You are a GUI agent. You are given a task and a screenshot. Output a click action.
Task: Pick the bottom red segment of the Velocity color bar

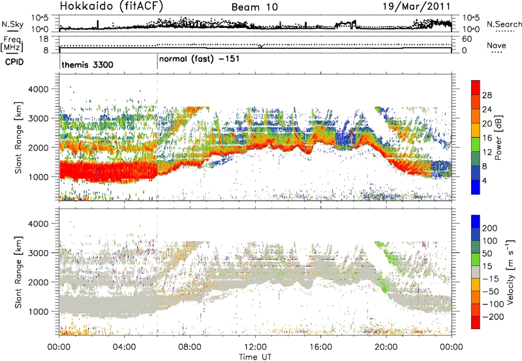coord(476,323)
